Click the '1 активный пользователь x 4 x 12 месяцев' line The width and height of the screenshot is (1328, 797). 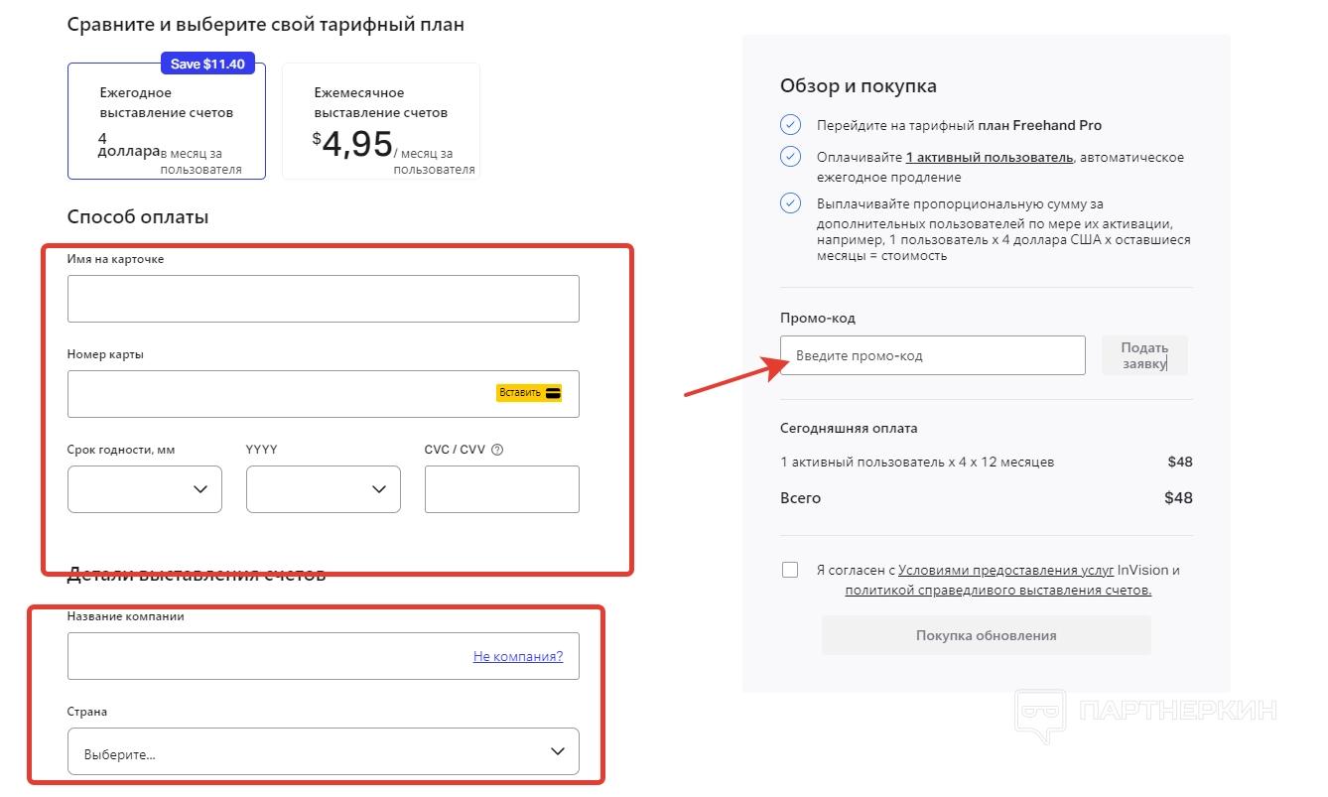917,462
